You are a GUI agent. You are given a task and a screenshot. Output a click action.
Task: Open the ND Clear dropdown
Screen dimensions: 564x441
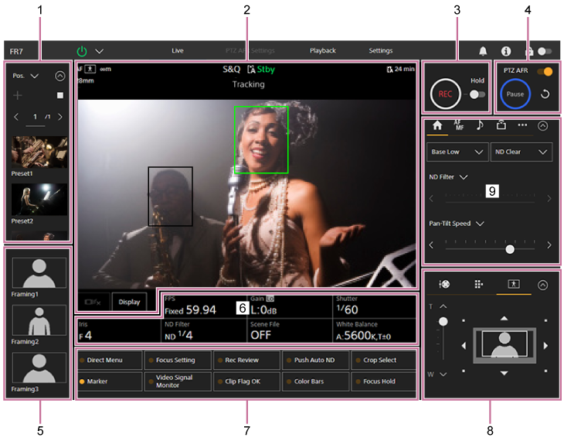[x=522, y=152]
